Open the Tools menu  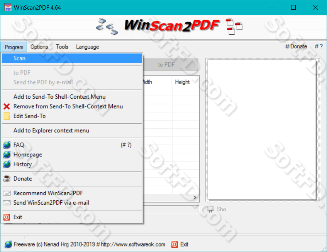tap(62, 47)
